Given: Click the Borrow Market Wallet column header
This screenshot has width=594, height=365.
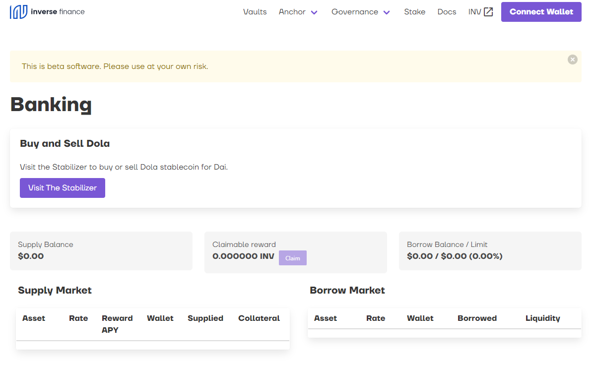Looking at the screenshot, I should 420,318.
